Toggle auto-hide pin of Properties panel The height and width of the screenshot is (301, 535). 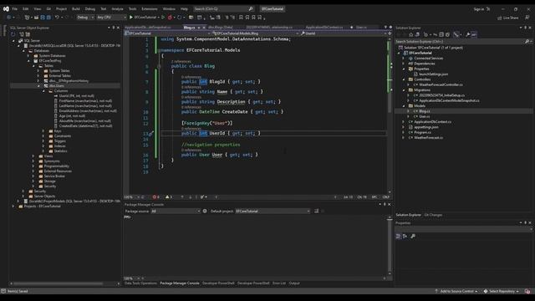pyautogui.click(x=526, y=223)
